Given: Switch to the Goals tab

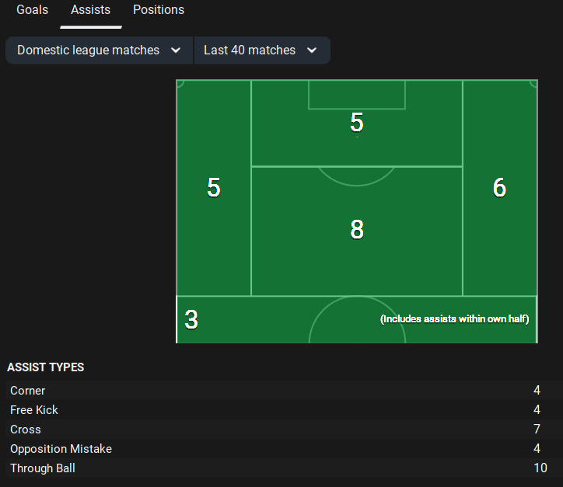Looking at the screenshot, I should tap(32, 10).
